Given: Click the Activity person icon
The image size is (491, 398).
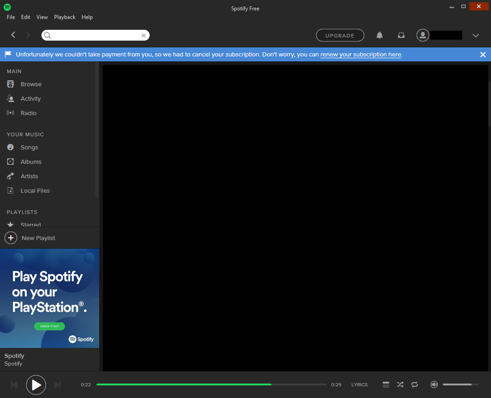Looking at the screenshot, I should pos(10,98).
